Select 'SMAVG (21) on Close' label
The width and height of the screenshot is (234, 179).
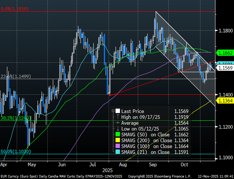click(145, 152)
